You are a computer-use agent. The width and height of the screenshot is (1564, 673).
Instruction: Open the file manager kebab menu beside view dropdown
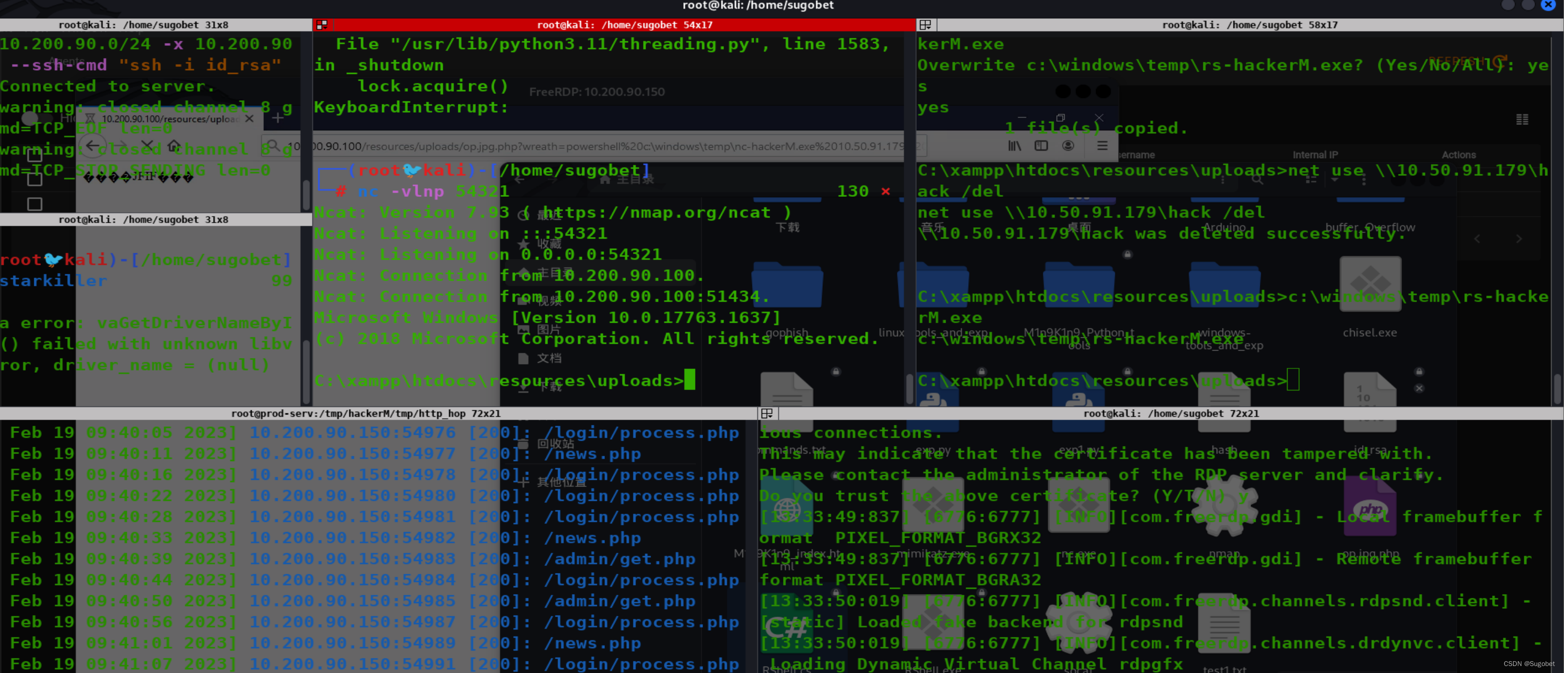1364,180
